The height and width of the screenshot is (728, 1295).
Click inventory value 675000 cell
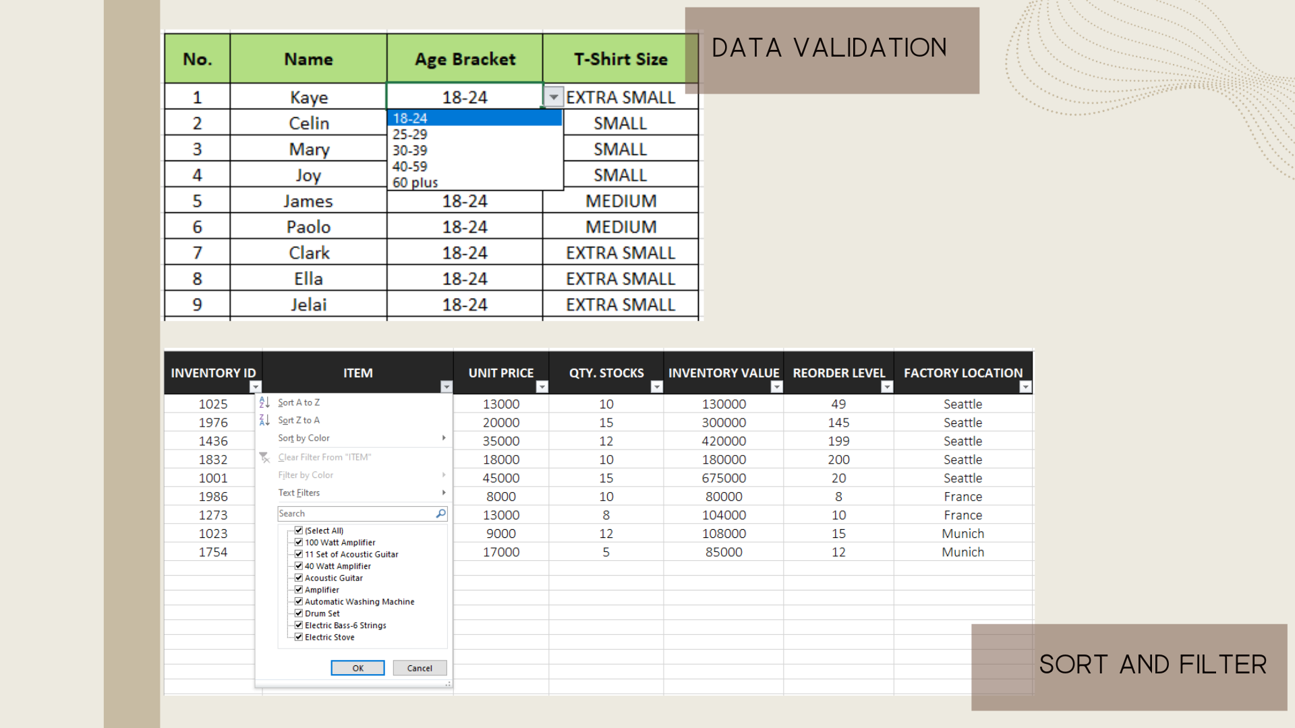(x=724, y=478)
